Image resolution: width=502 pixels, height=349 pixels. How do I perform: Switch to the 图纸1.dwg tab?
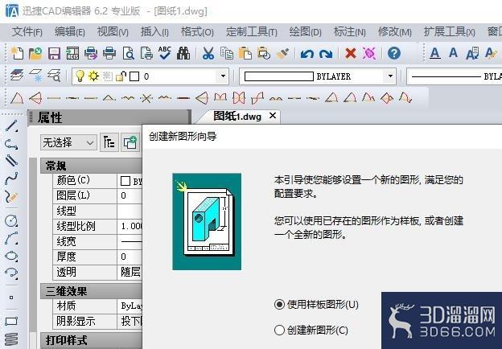[237, 116]
